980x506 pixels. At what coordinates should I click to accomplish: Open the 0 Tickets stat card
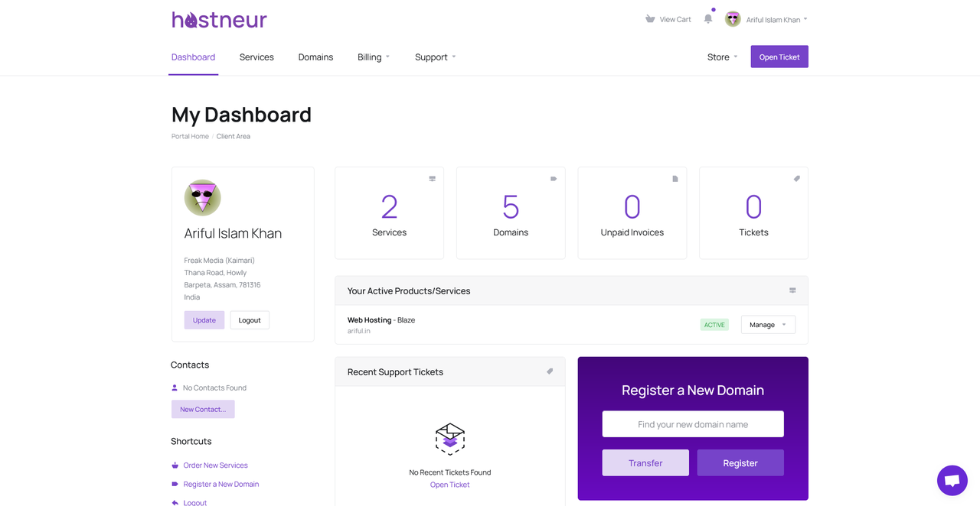(753, 213)
